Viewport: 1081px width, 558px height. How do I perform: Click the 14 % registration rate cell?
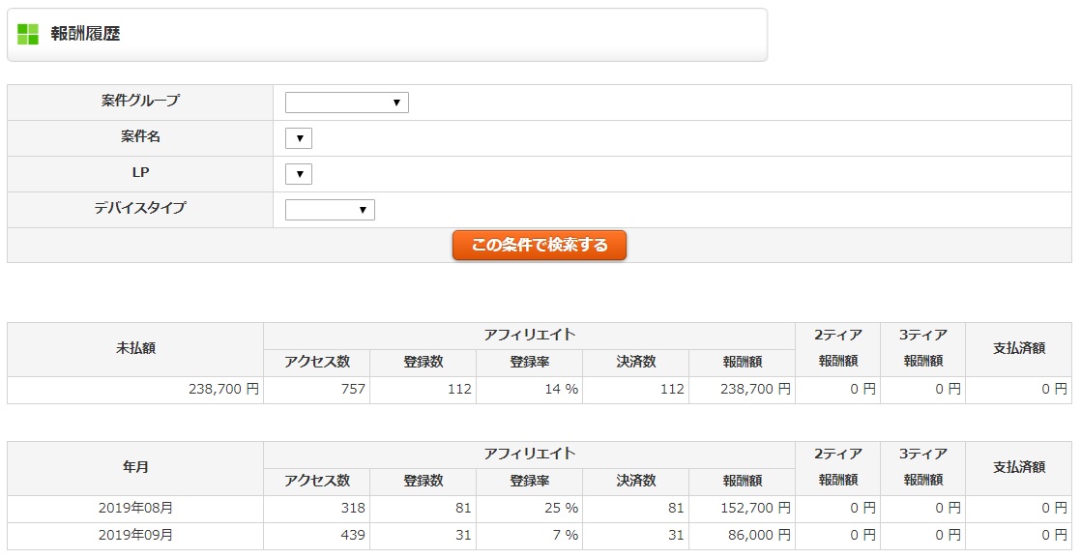[x=559, y=390]
